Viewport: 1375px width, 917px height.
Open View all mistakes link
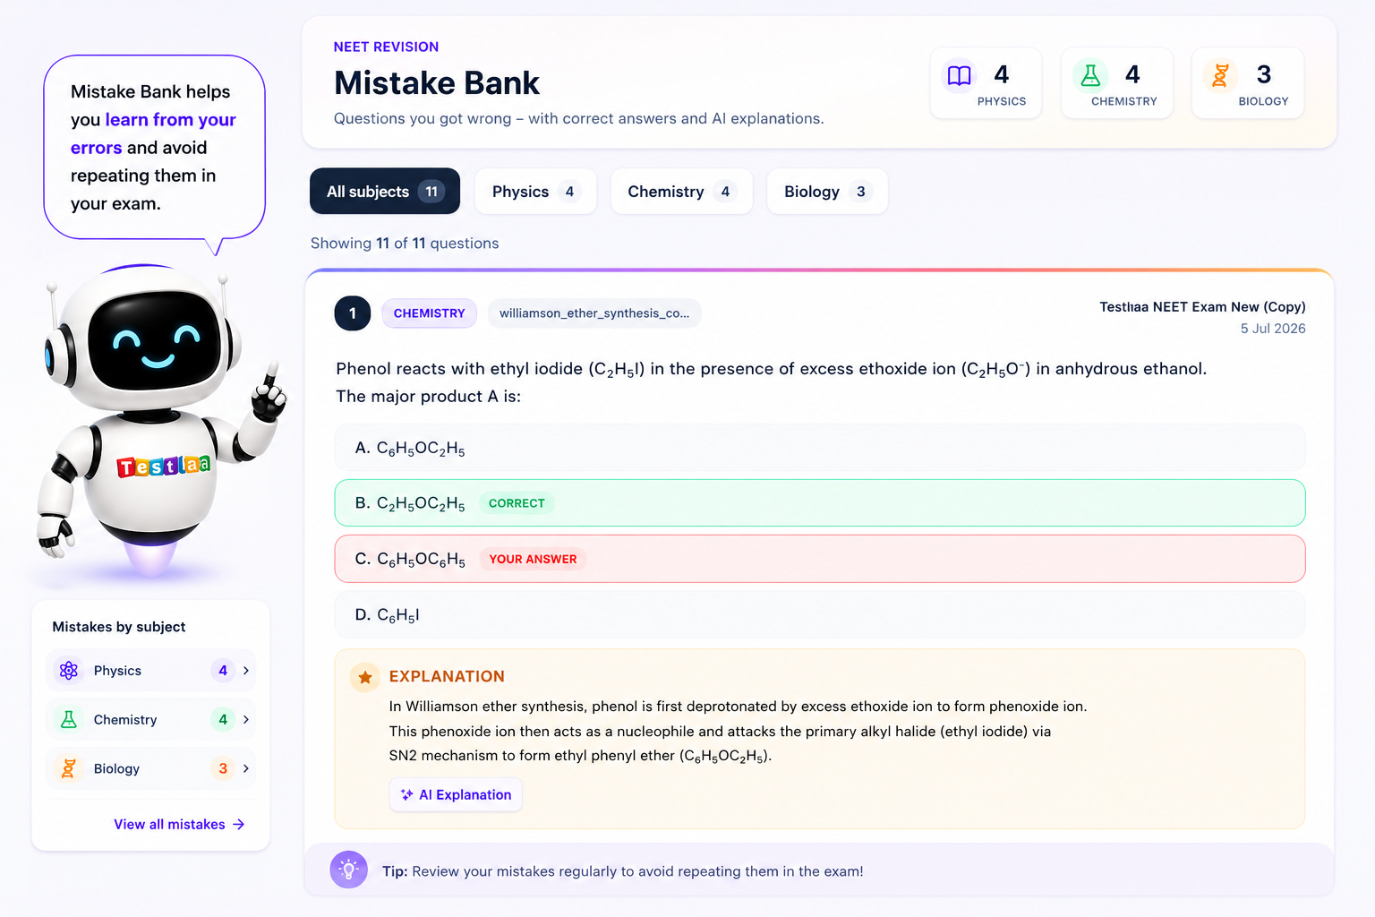tap(179, 825)
